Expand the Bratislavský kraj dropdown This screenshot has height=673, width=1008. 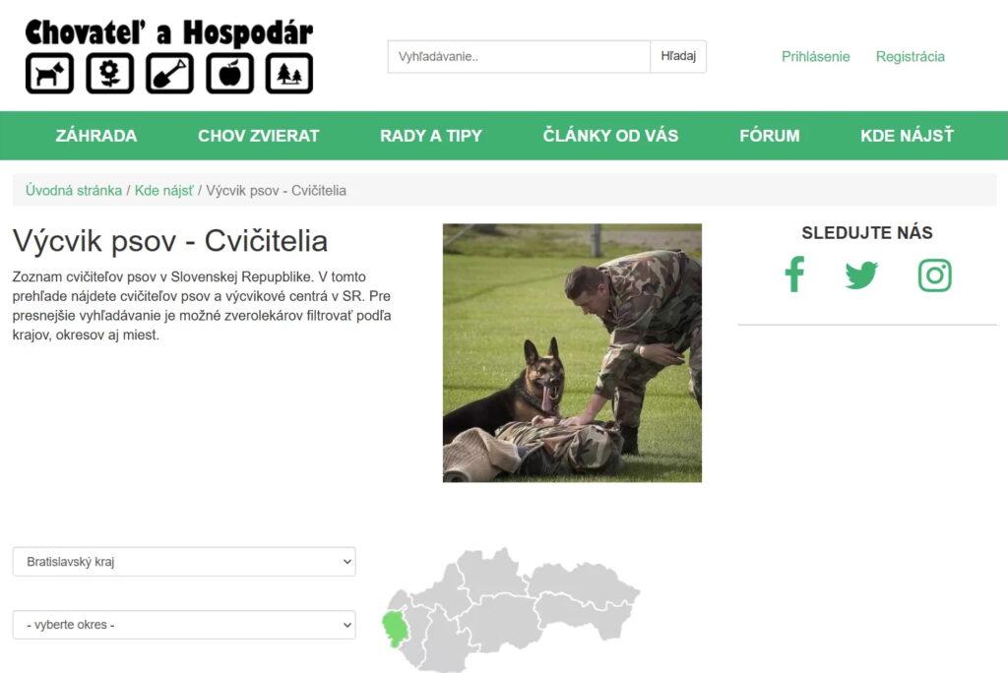pyautogui.click(x=184, y=562)
